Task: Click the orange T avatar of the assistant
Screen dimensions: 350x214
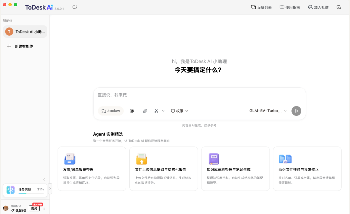Action: [x=9, y=32]
